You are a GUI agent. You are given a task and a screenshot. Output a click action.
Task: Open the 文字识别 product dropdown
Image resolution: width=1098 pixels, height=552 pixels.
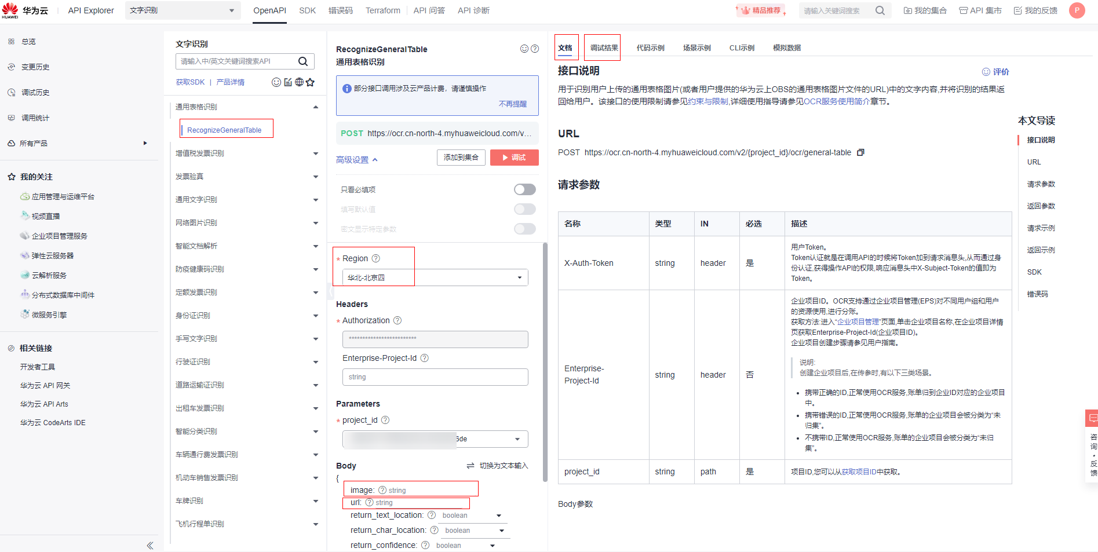click(183, 10)
